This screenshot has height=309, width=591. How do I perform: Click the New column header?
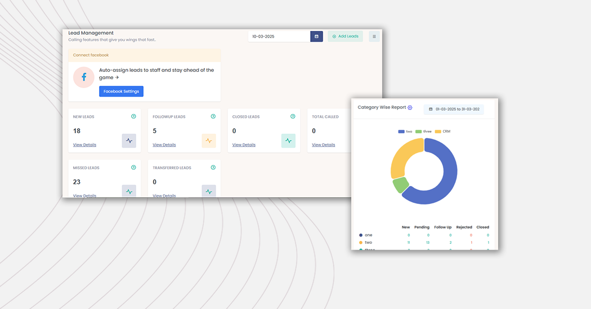pos(406,228)
